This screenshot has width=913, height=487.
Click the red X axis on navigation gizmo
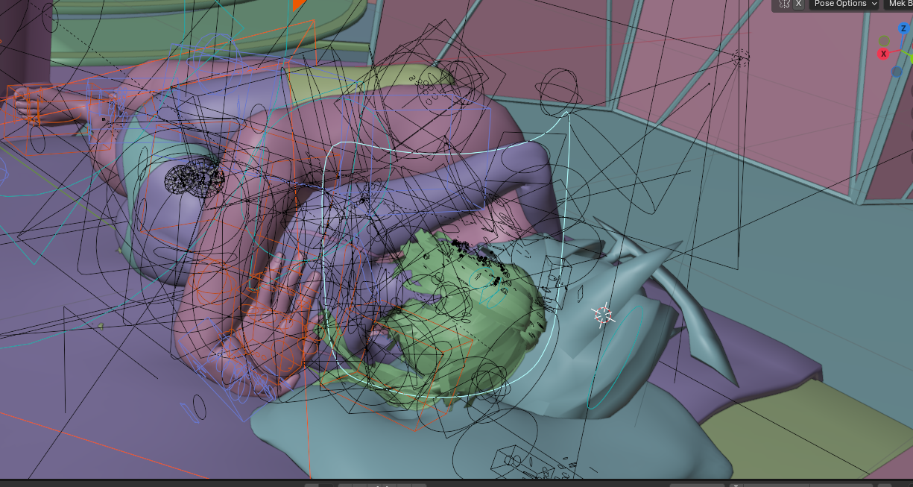tap(884, 54)
